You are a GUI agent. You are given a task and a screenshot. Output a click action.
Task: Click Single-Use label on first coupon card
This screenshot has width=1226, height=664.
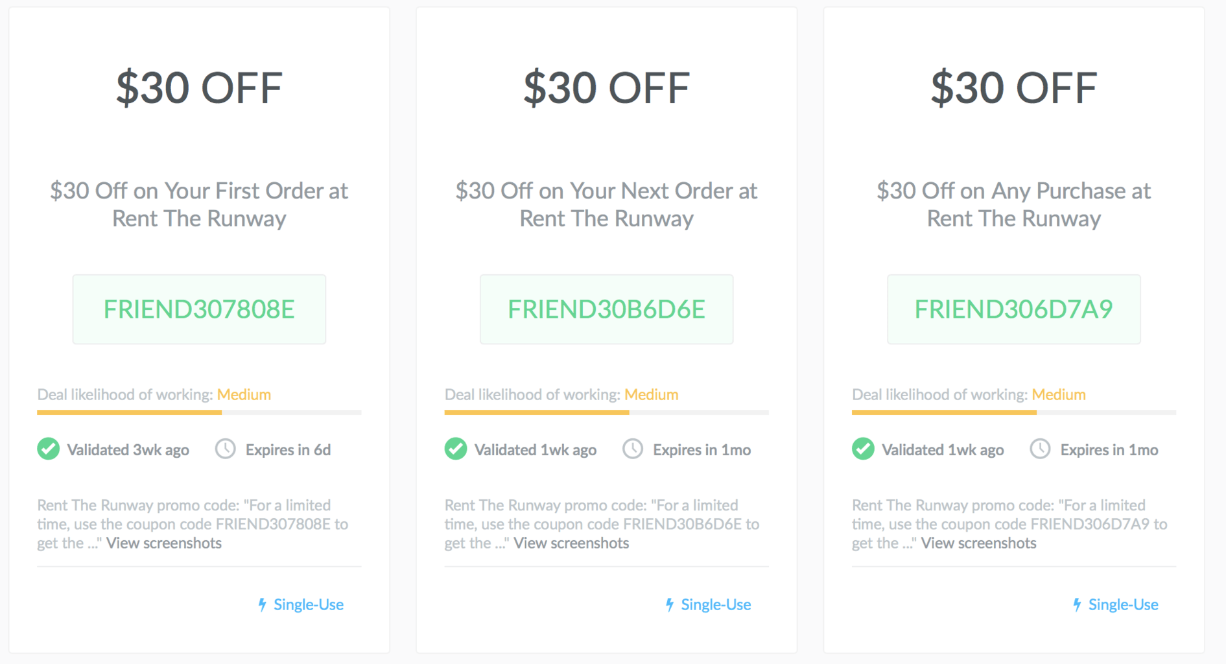tap(309, 604)
